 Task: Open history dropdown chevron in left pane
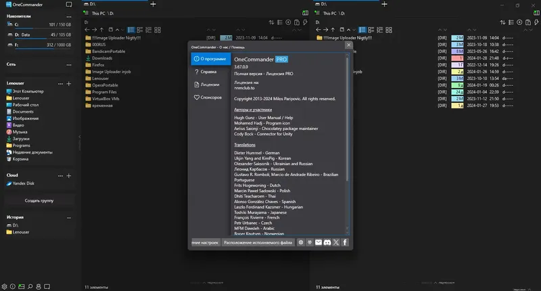click(122, 30)
